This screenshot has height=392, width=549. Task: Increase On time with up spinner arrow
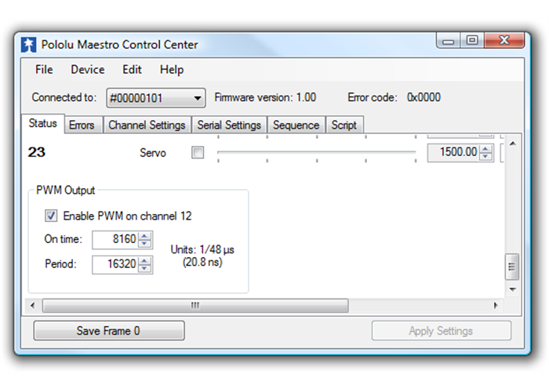144,235
